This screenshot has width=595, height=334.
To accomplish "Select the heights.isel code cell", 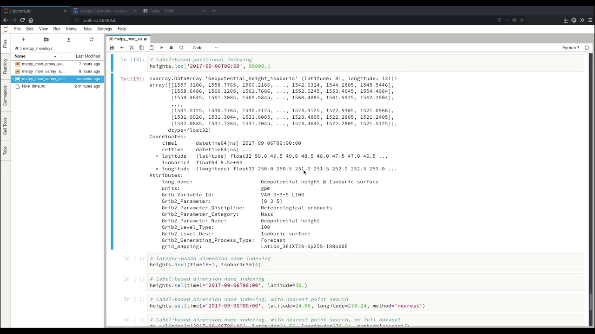I will point(366,262).
